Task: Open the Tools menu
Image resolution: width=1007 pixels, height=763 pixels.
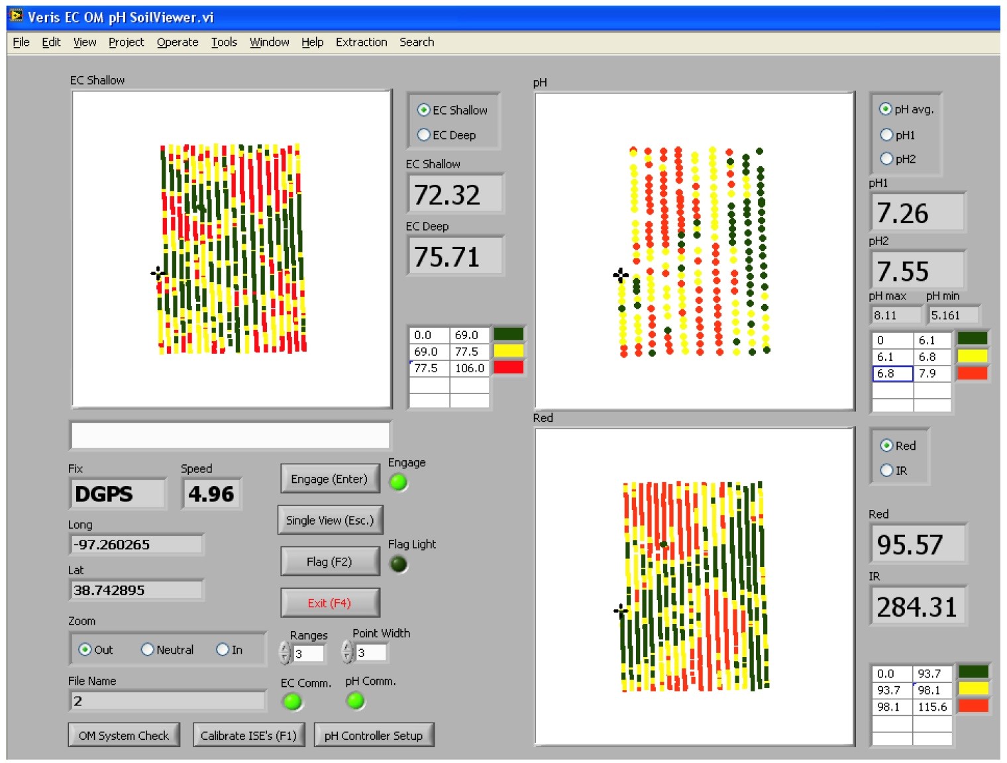Action: coord(224,42)
